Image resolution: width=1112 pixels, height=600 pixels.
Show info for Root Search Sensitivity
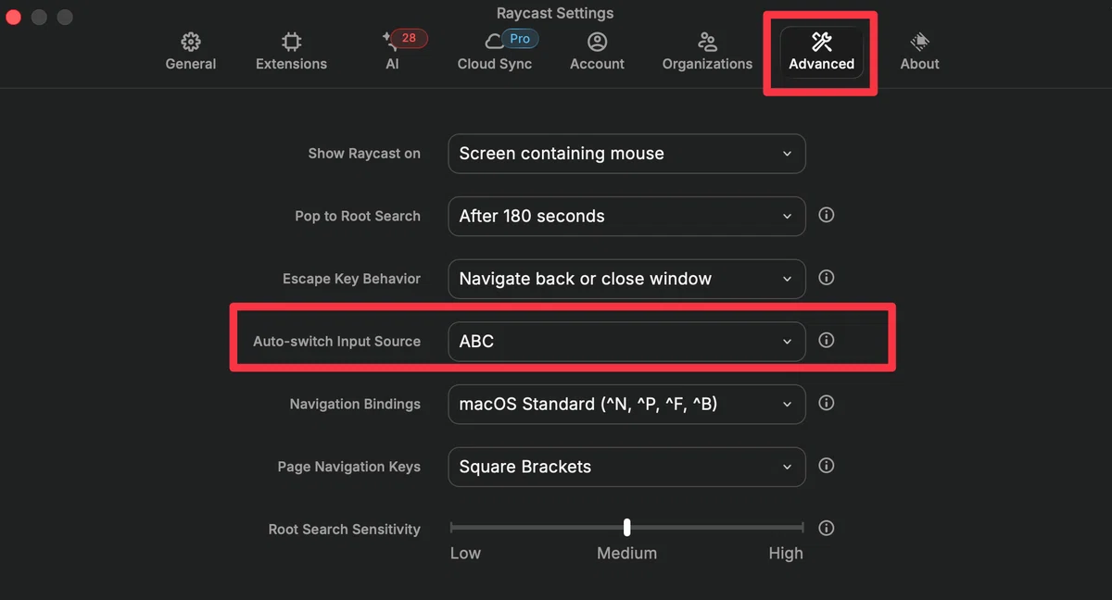tap(827, 529)
